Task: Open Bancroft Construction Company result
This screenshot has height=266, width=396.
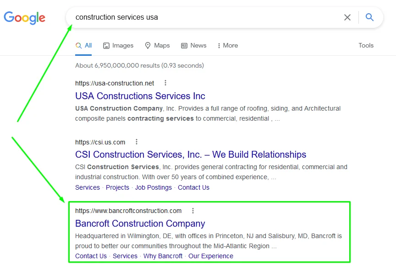Action: tap(140, 223)
